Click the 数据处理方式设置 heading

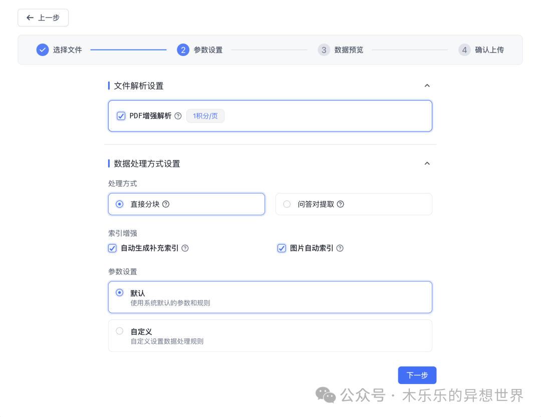tap(147, 163)
